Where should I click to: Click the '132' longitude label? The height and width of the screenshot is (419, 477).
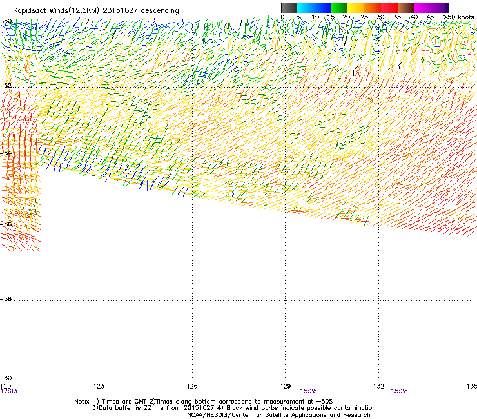[379, 386]
